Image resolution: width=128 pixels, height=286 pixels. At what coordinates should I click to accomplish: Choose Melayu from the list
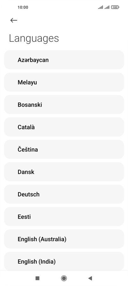(64, 82)
